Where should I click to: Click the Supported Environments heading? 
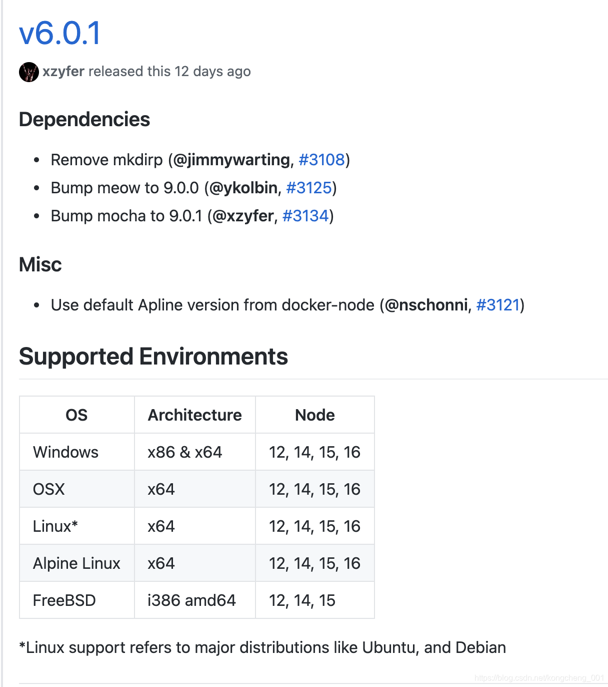pyautogui.click(x=153, y=357)
